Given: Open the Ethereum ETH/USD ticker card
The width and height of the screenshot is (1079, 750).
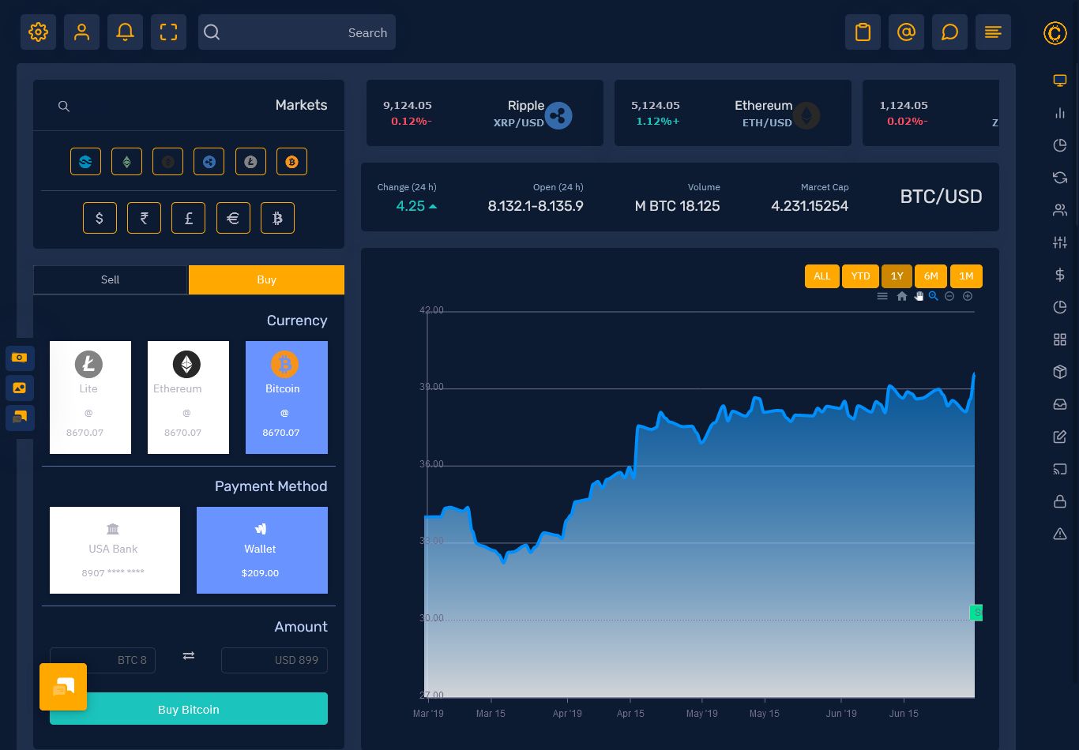Looking at the screenshot, I should tap(733, 113).
